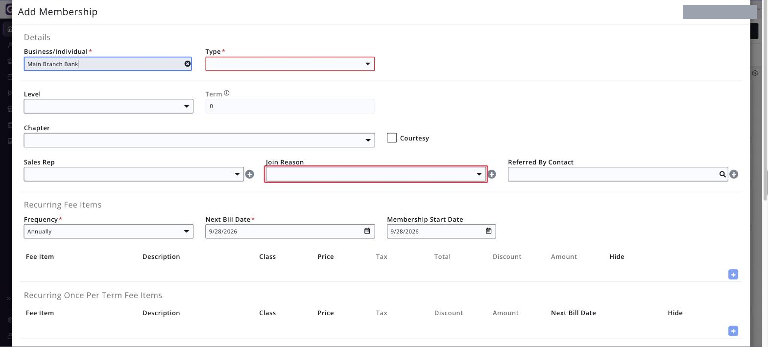The height and width of the screenshot is (347, 768).
Task: Expand the Join Reason dropdown
Action: (x=376, y=174)
